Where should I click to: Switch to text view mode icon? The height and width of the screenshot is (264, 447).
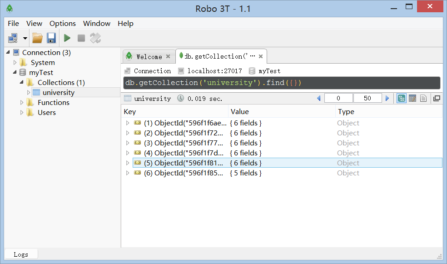tap(423, 98)
